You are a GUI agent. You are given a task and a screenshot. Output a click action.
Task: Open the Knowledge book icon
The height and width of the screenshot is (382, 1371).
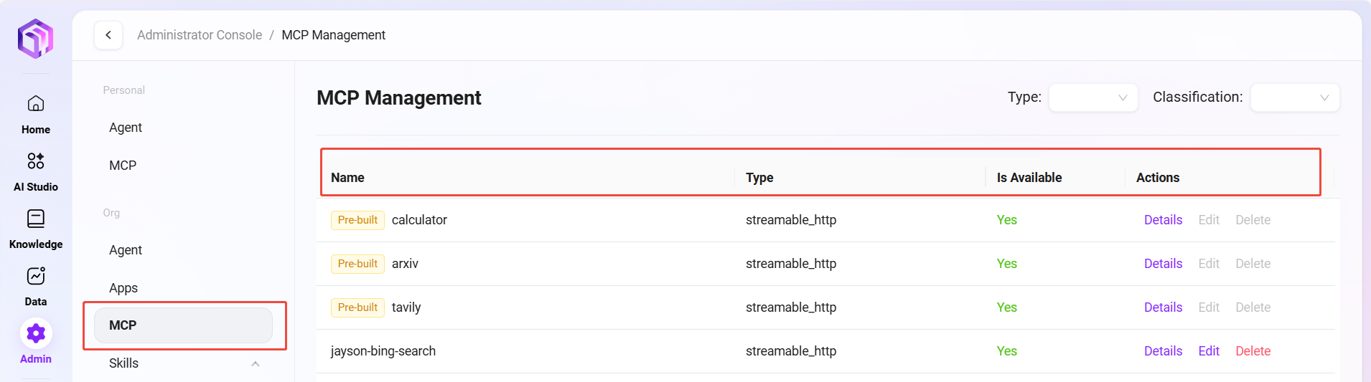point(36,219)
